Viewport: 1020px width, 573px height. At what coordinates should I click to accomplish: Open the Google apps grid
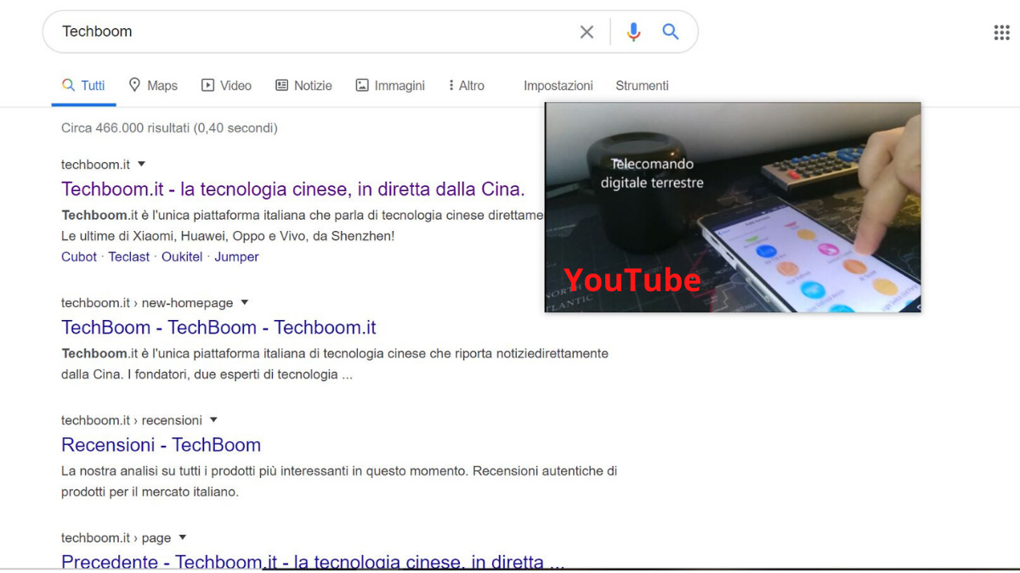coord(1001,33)
